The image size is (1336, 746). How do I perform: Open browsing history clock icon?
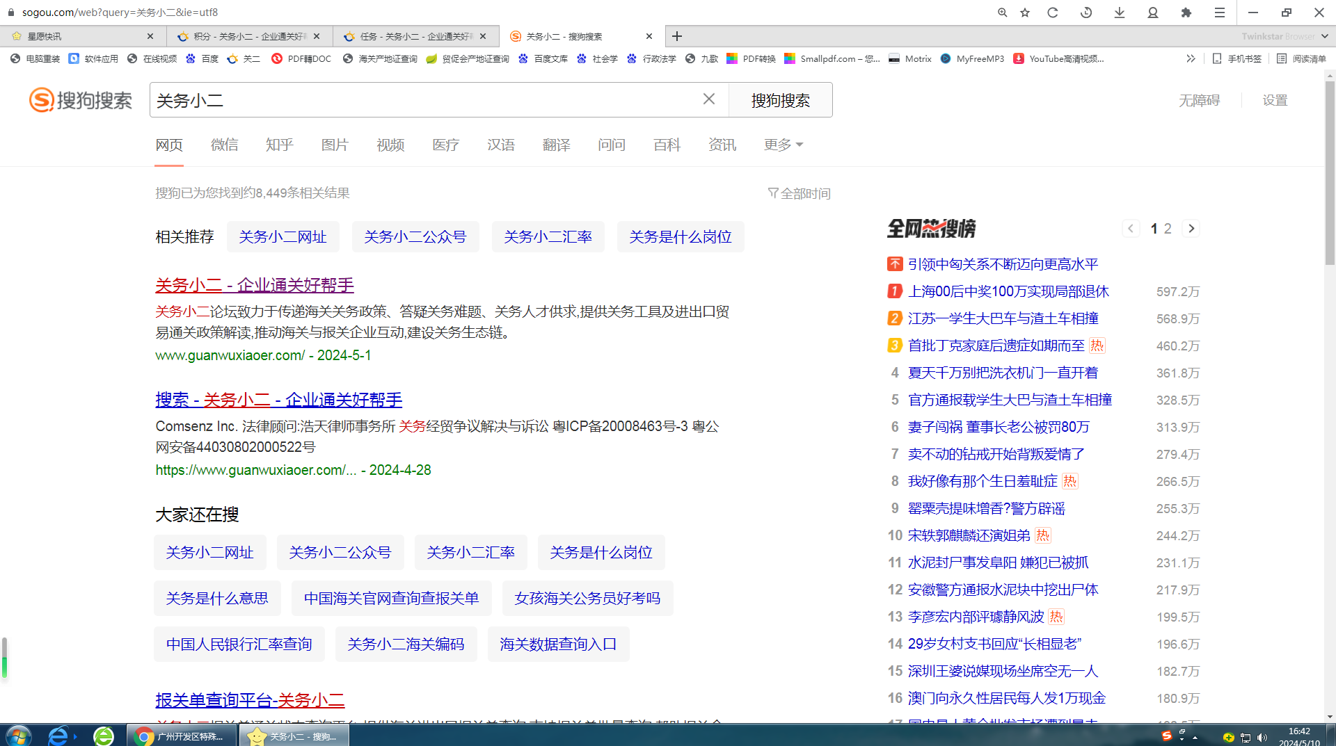[1086, 13]
